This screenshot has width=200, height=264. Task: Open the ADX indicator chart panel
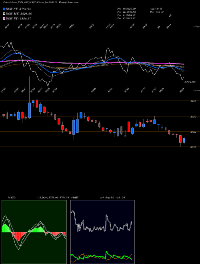coord(102,232)
